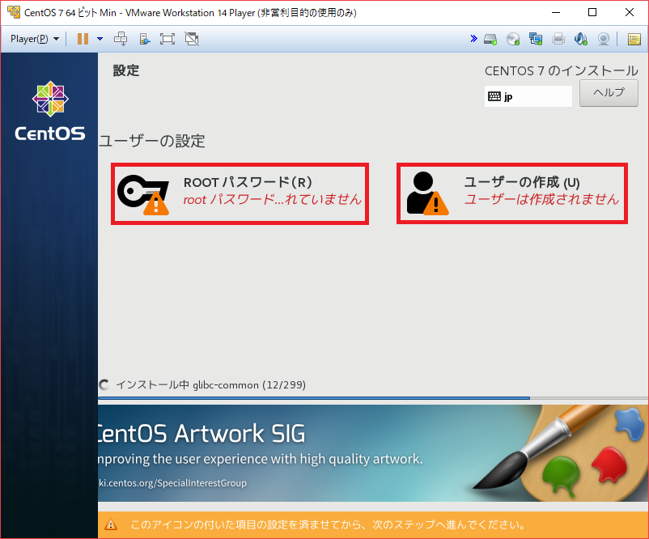Open ROOT パスワード(R) settings

tap(240, 193)
